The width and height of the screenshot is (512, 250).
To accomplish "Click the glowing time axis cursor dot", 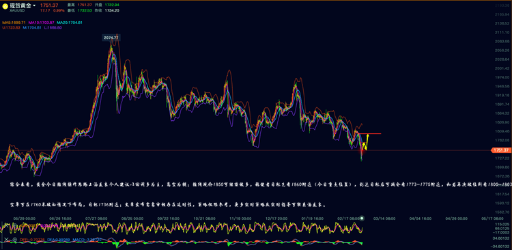I will [362, 218].
